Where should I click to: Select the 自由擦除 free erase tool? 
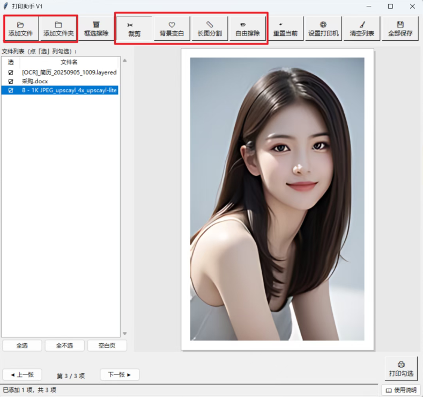247,29
